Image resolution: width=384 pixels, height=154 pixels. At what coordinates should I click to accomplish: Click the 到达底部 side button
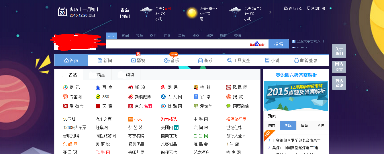(x=339, y=83)
